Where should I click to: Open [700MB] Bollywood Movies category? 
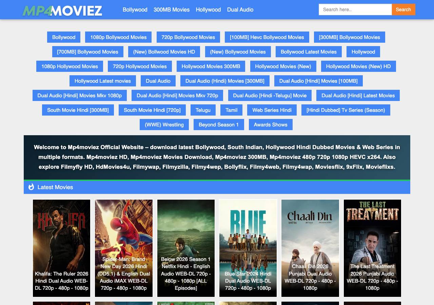click(x=88, y=52)
